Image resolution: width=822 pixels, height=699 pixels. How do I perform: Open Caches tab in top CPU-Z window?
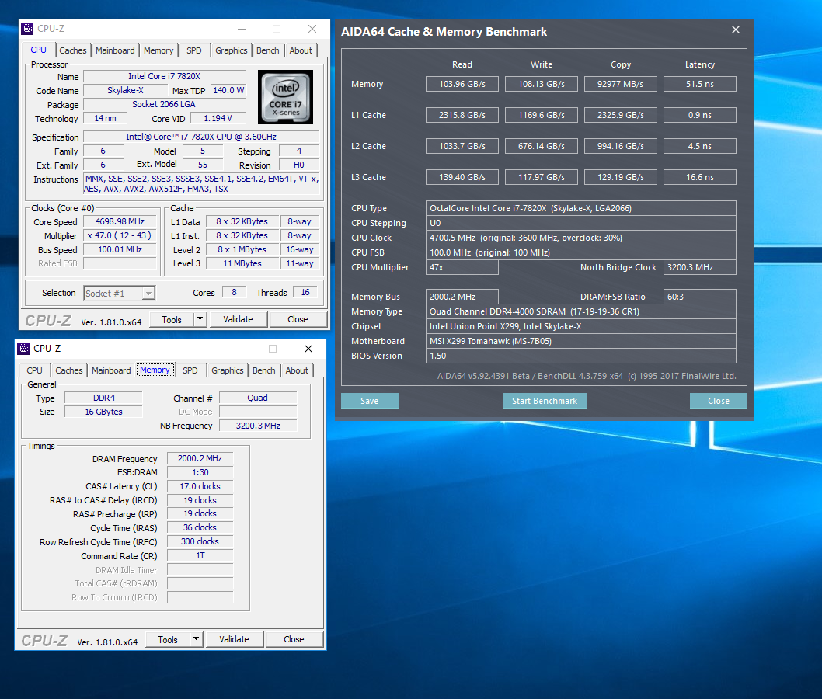point(72,50)
